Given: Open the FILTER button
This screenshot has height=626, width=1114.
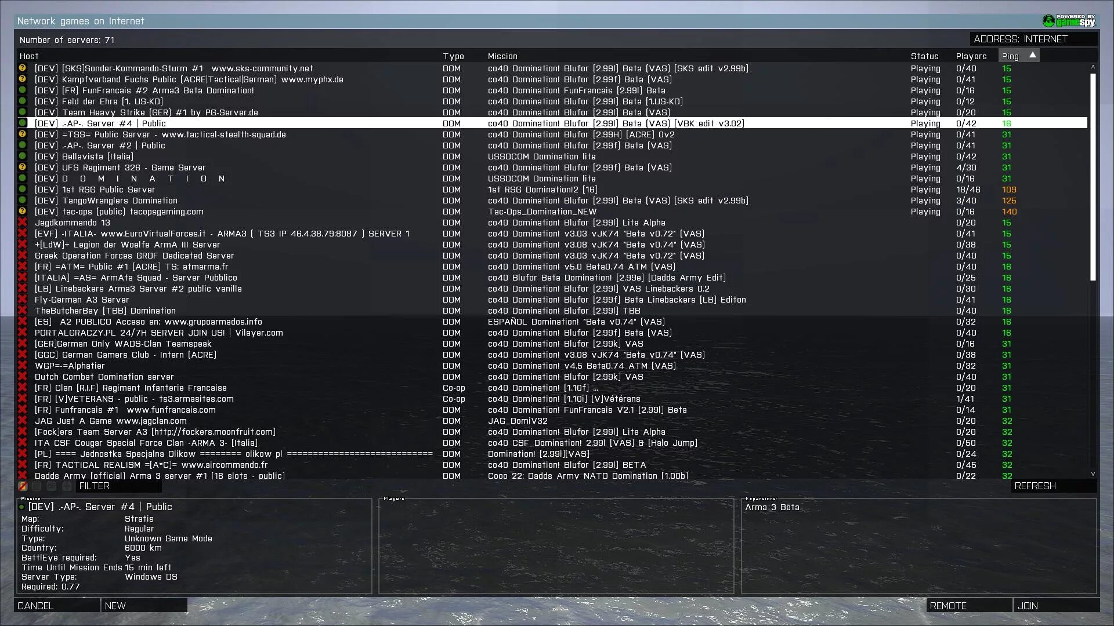Looking at the screenshot, I should coord(119,486).
